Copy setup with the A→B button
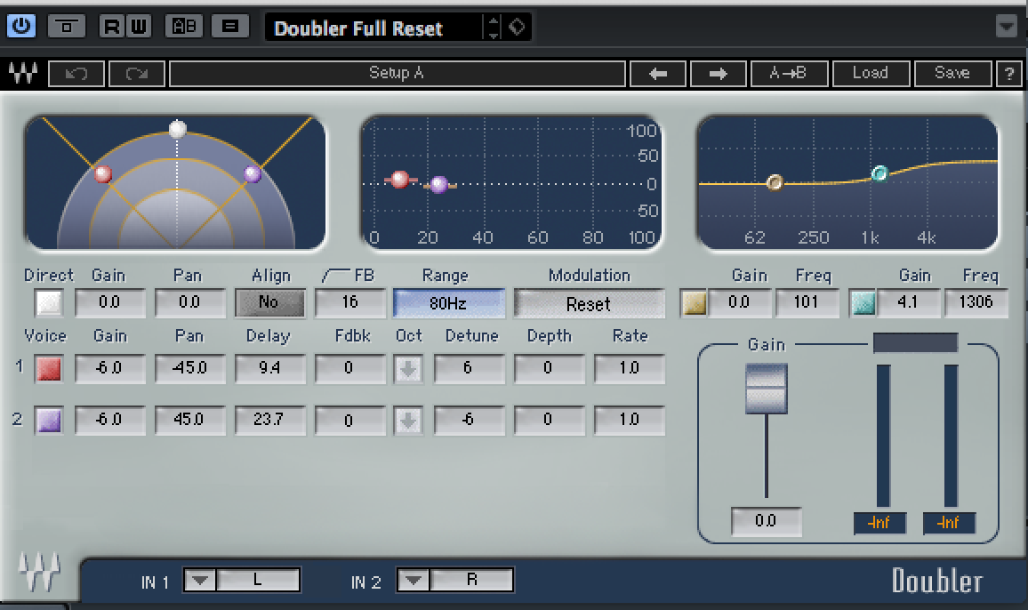Screen dimensions: 1028x610 click(789, 74)
